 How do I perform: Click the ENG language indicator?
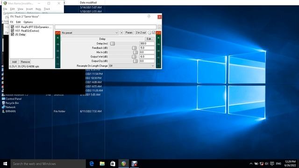[278, 164]
